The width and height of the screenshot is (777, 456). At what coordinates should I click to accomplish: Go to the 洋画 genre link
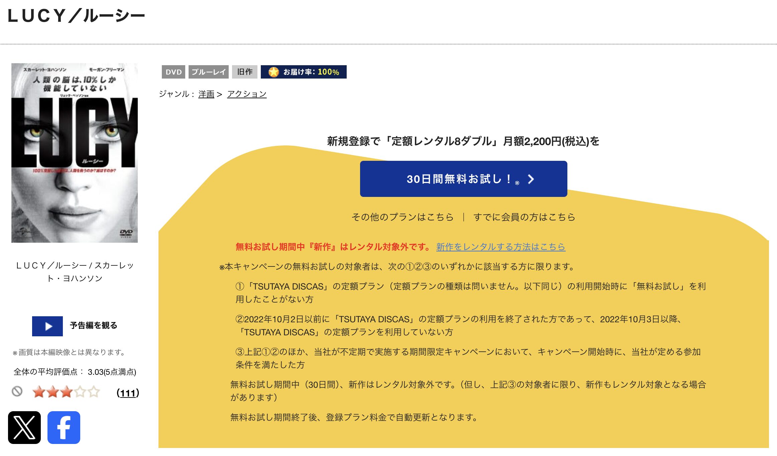tap(206, 94)
